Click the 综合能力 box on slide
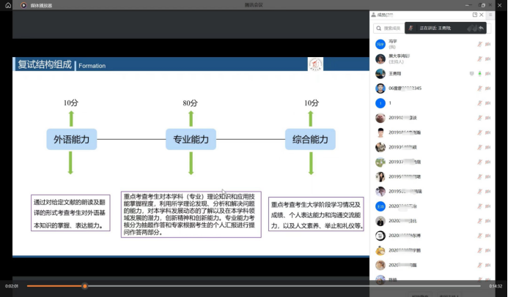The image size is (508, 297). (310, 139)
